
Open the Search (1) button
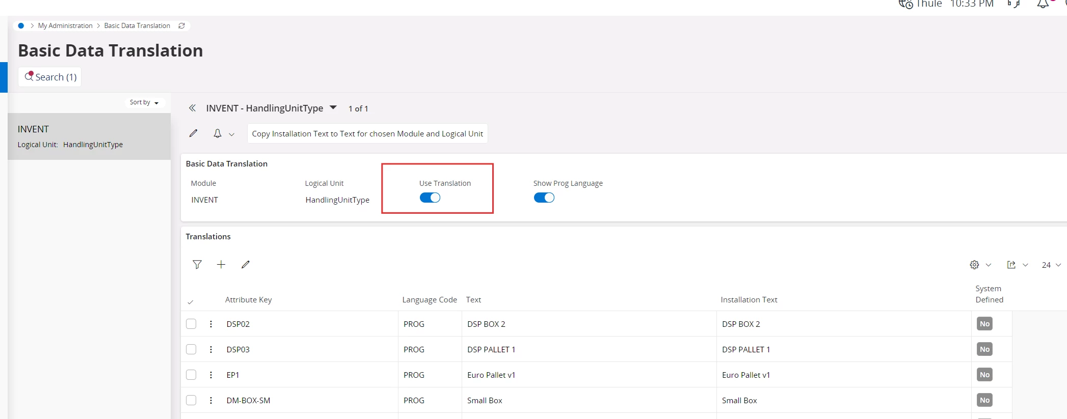point(50,77)
